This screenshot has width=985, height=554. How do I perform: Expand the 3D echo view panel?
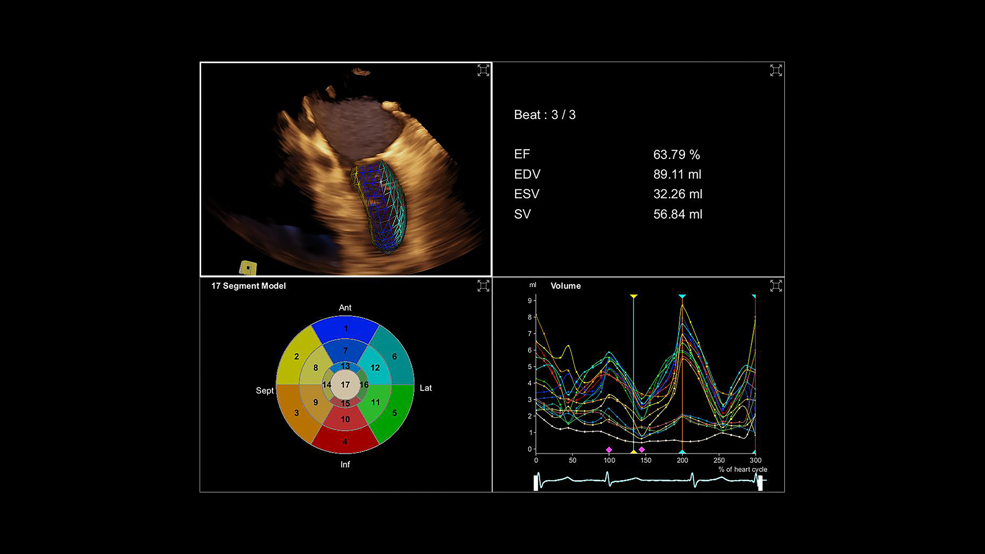(x=483, y=70)
